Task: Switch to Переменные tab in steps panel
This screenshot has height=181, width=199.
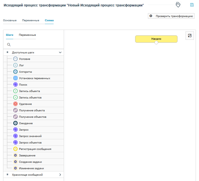Action: pos(27,35)
